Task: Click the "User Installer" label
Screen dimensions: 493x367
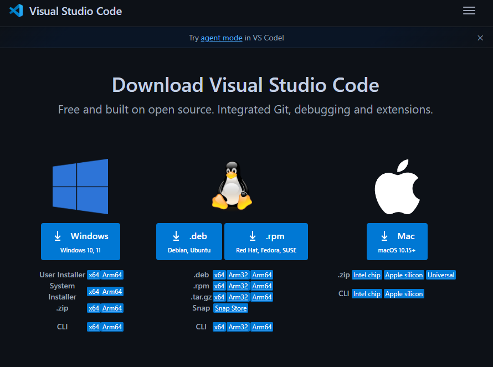Action: (x=62, y=275)
